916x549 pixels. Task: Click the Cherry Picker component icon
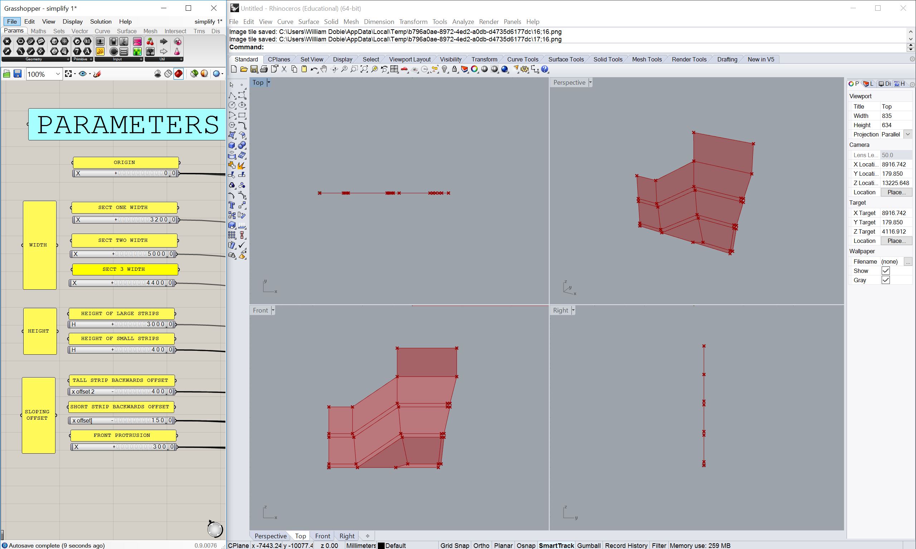click(x=150, y=42)
